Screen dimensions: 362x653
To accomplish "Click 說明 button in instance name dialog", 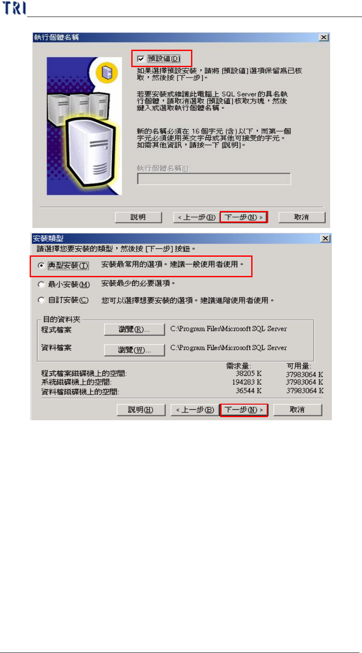I will (138, 217).
